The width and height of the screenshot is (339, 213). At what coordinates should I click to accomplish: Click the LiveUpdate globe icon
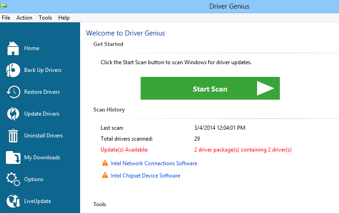13,201
